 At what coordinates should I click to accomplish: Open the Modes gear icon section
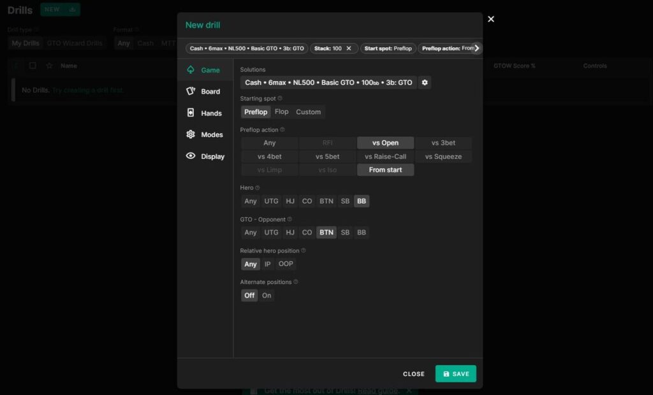(191, 134)
